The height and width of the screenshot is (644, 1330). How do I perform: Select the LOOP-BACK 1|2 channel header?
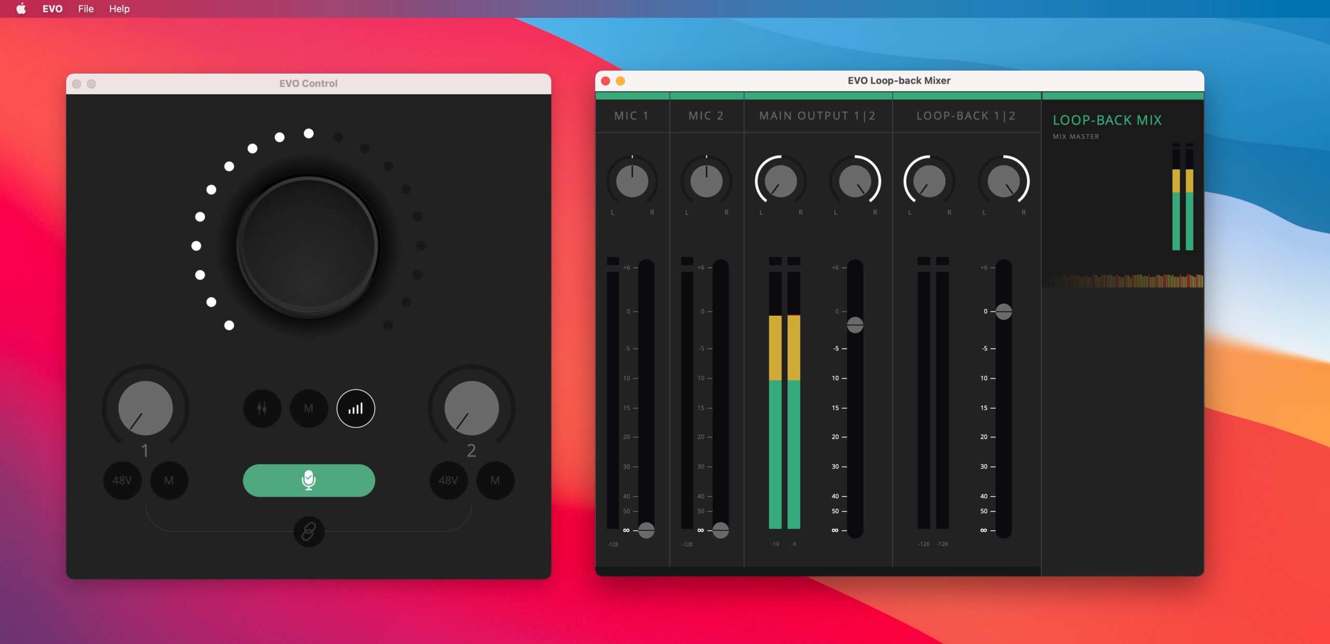(x=966, y=116)
